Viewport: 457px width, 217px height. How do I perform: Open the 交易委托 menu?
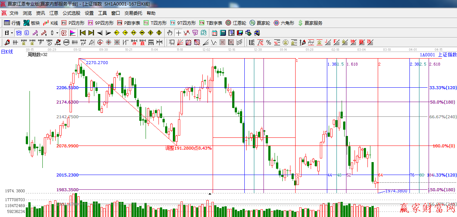pyautogui.click(x=133, y=13)
